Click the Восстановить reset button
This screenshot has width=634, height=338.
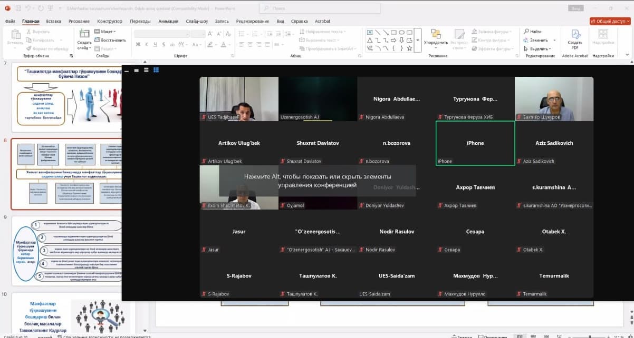coord(110,40)
